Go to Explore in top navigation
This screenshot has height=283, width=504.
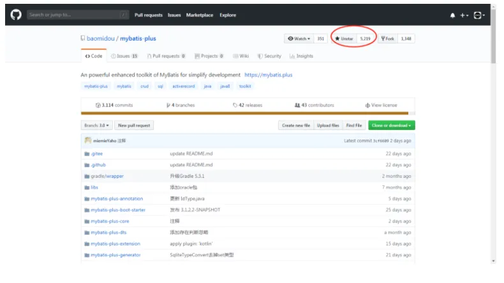coord(228,15)
